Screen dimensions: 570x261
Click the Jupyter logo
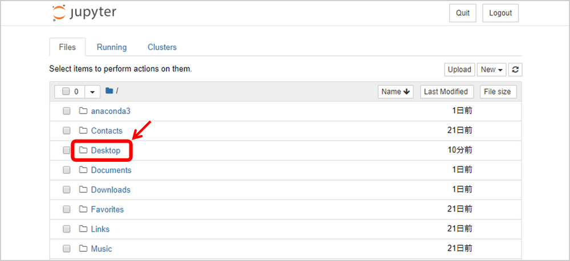tap(84, 13)
